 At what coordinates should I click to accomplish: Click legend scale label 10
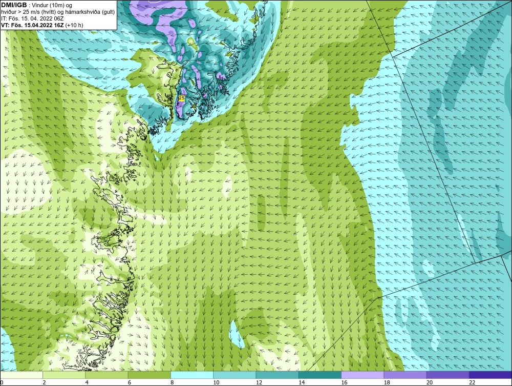216,382
